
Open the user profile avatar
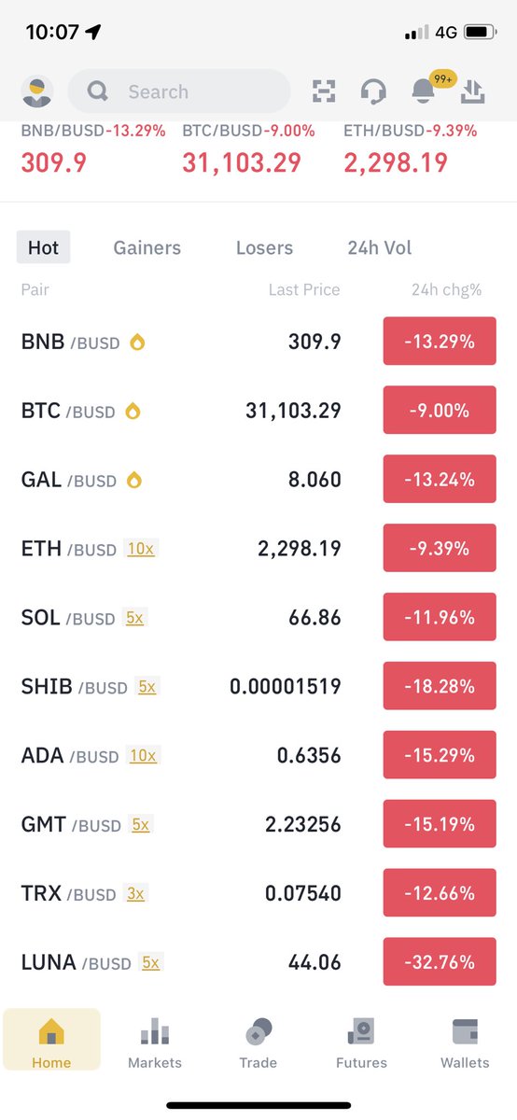37,91
